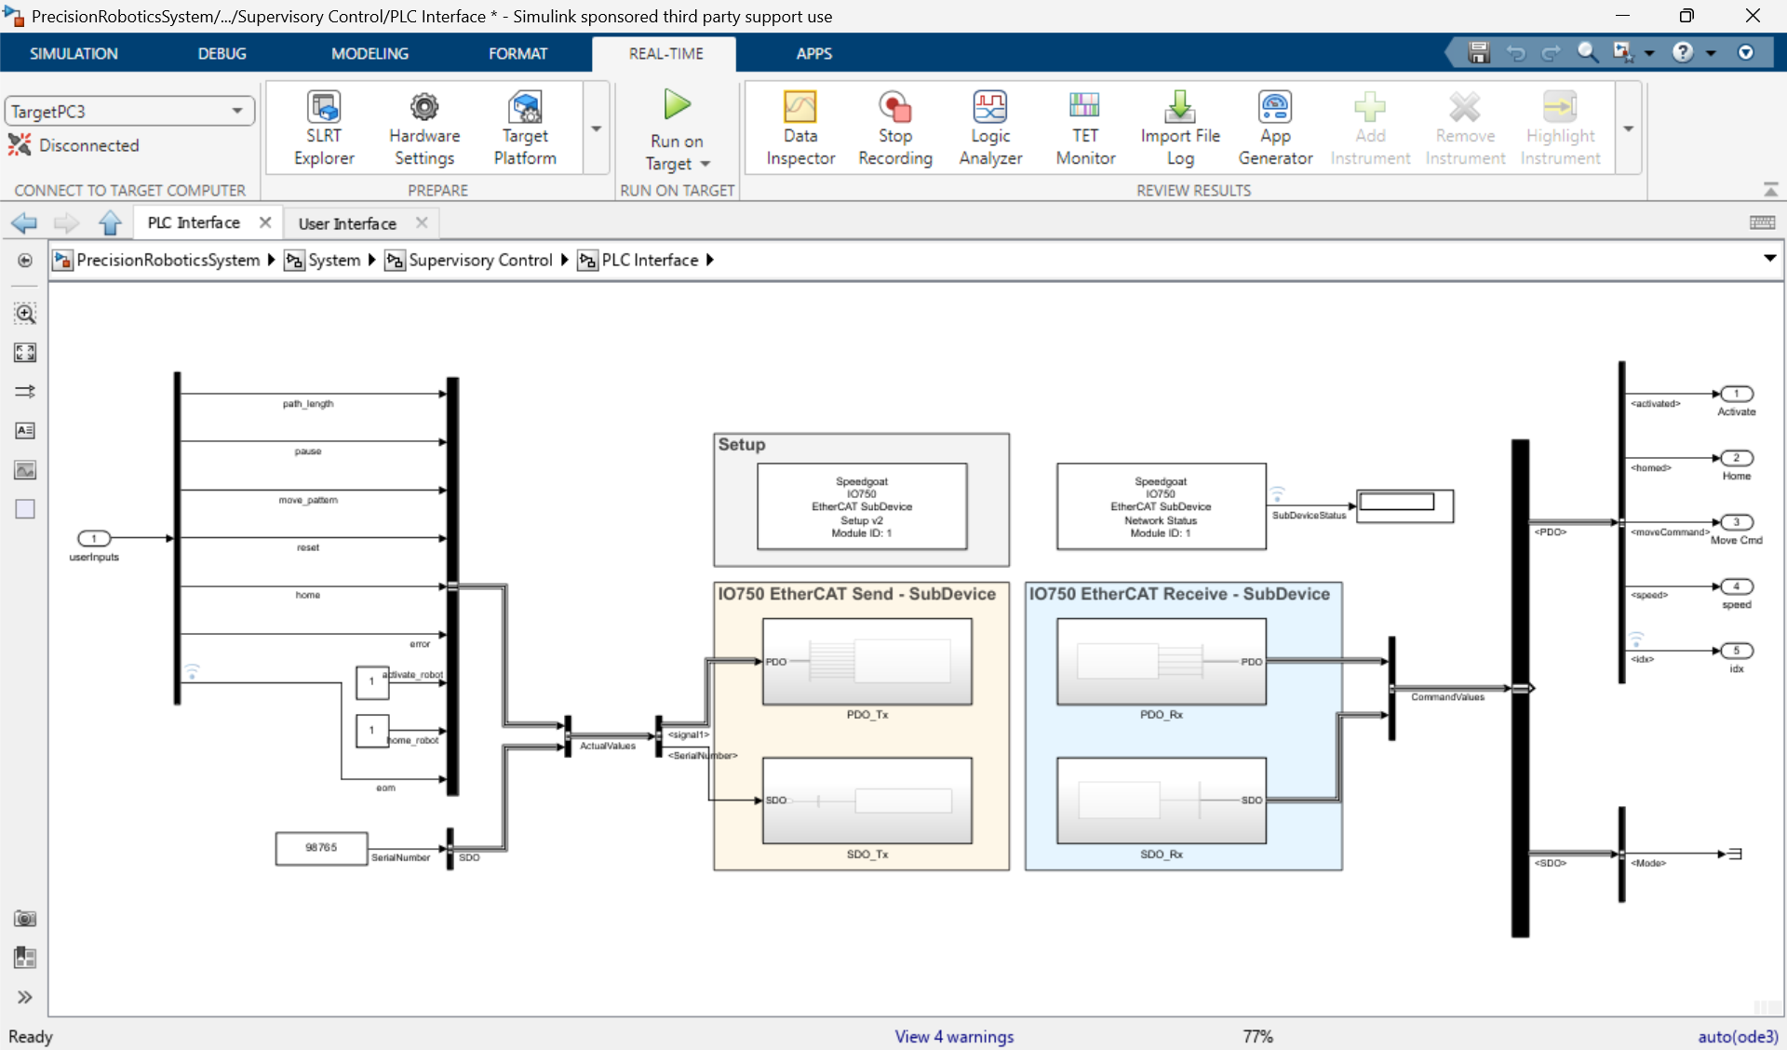Open the APPS tab
This screenshot has width=1787, height=1050.
click(x=813, y=53)
